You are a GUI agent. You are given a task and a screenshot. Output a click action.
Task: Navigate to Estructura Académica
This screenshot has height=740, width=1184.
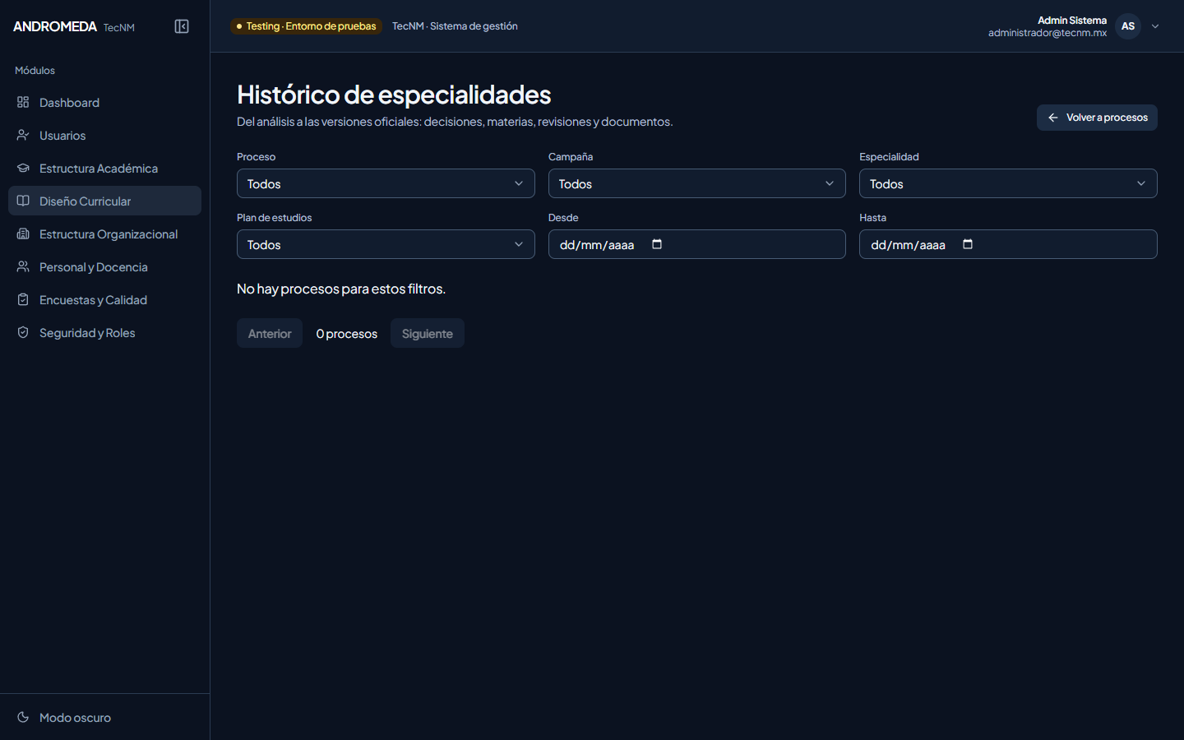104,168
